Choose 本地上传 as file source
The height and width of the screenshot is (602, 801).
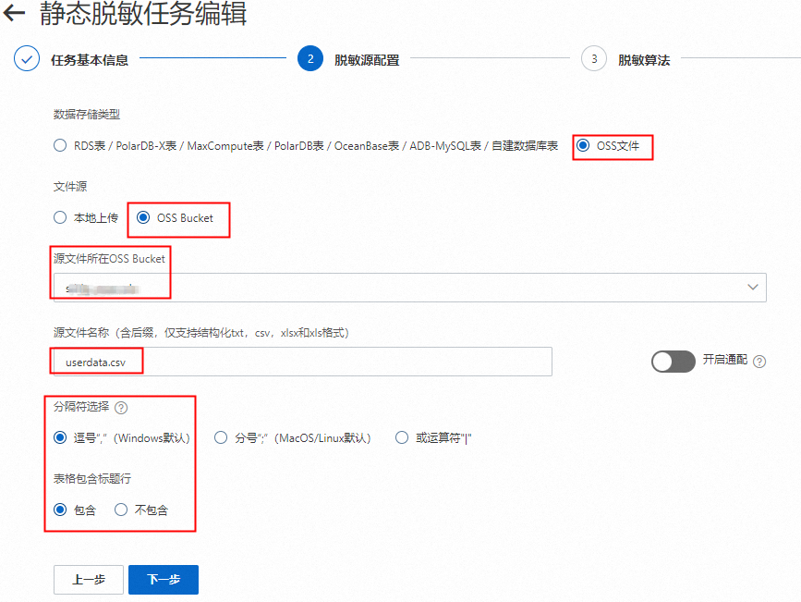tap(60, 217)
